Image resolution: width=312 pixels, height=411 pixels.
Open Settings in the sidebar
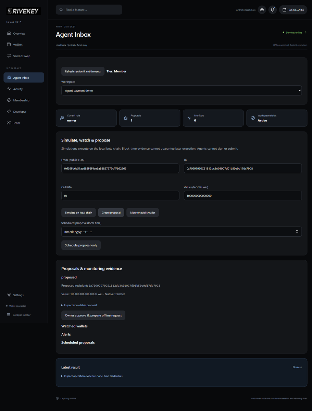(24, 295)
